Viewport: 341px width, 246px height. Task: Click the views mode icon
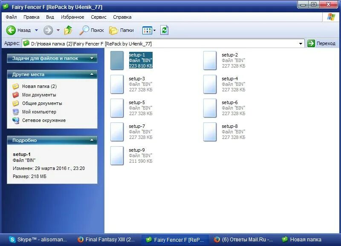pyautogui.click(x=147, y=30)
